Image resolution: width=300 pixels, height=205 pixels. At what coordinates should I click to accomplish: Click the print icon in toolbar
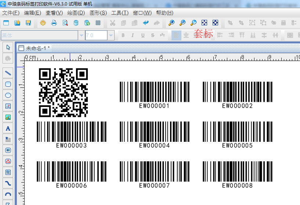pyautogui.click(x=54, y=23)
